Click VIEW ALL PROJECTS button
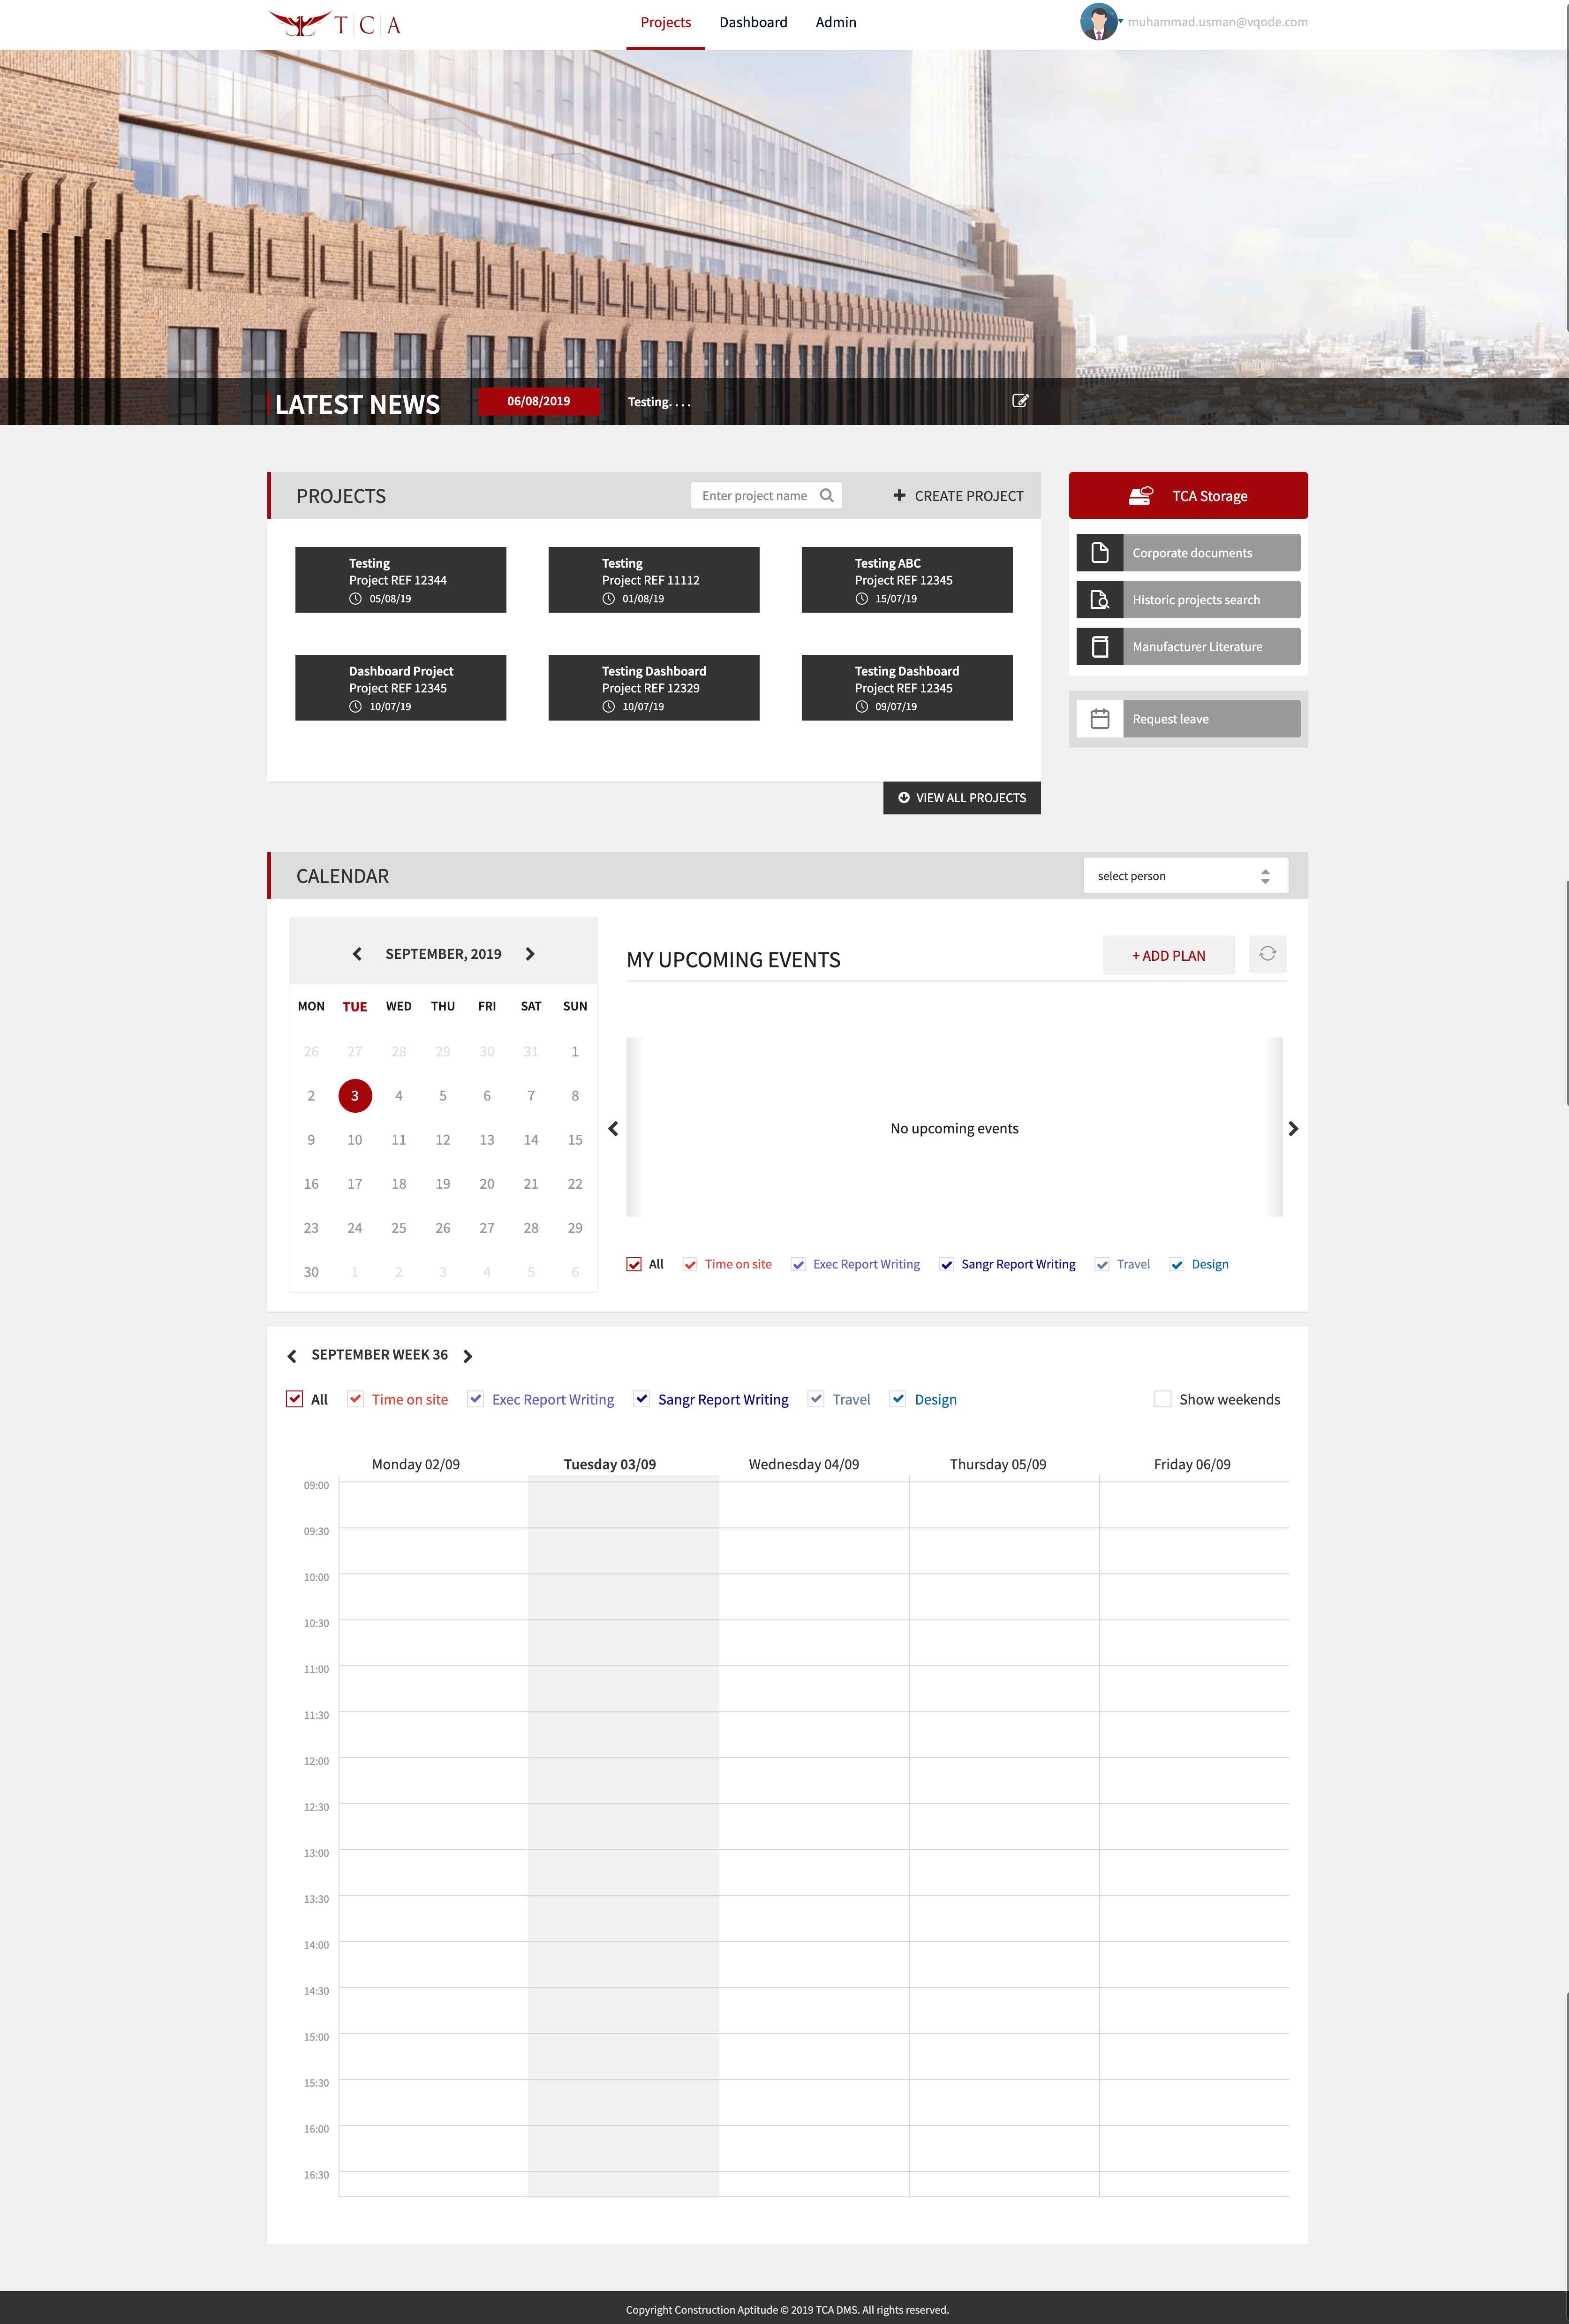 click(x=961, y=797)
